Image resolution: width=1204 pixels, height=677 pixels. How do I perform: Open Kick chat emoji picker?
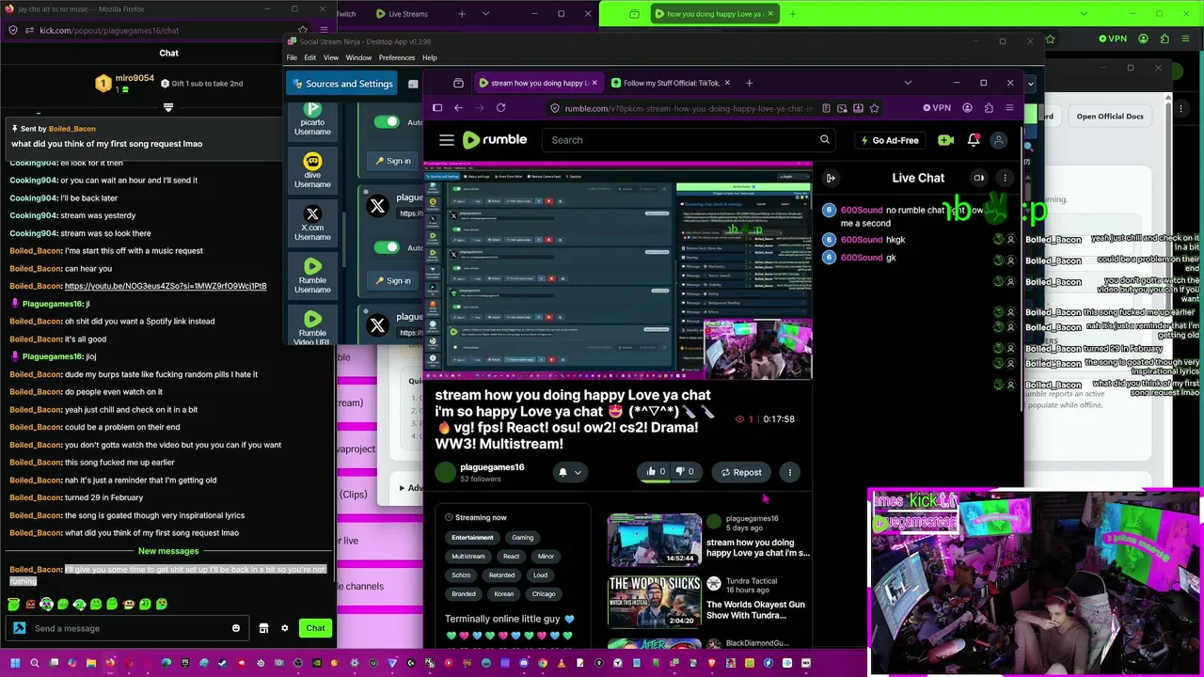click(236, 628)
